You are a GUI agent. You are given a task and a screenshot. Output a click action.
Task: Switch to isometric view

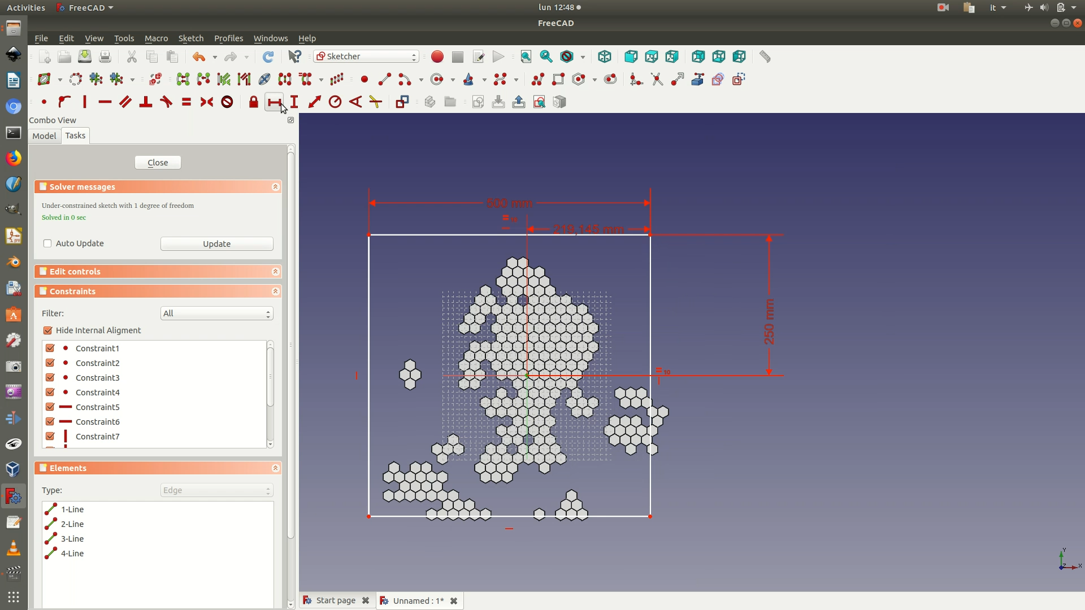[x=605, y=57]
